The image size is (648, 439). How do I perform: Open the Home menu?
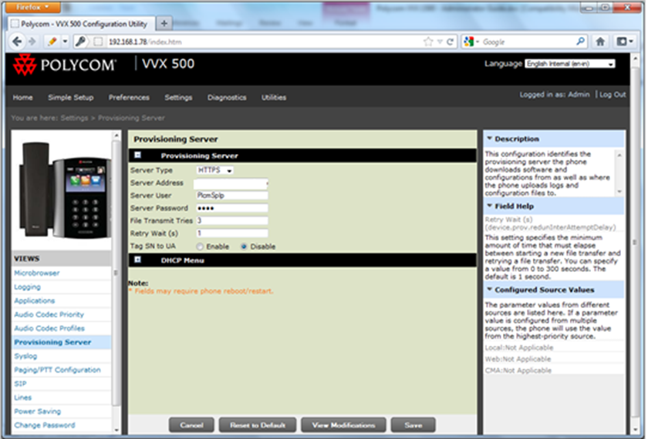point(22,97)
